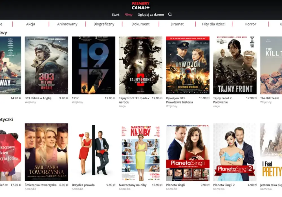Open The Kill Team poster

pyautogui.click(x=271, y=65)
